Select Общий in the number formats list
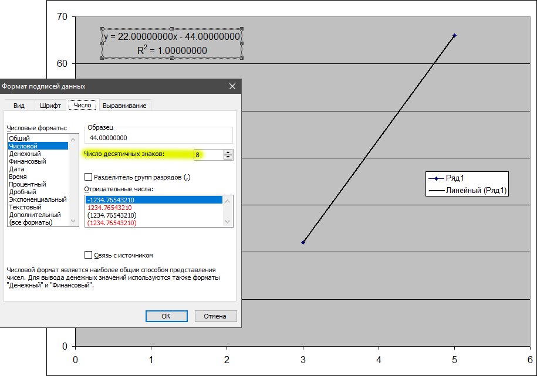This screenshot has height=376, width=537. pos(20,138)
